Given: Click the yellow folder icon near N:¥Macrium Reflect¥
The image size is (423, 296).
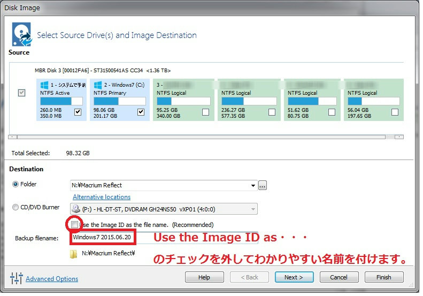Looking at the screenshot, I should click(74, 254).
